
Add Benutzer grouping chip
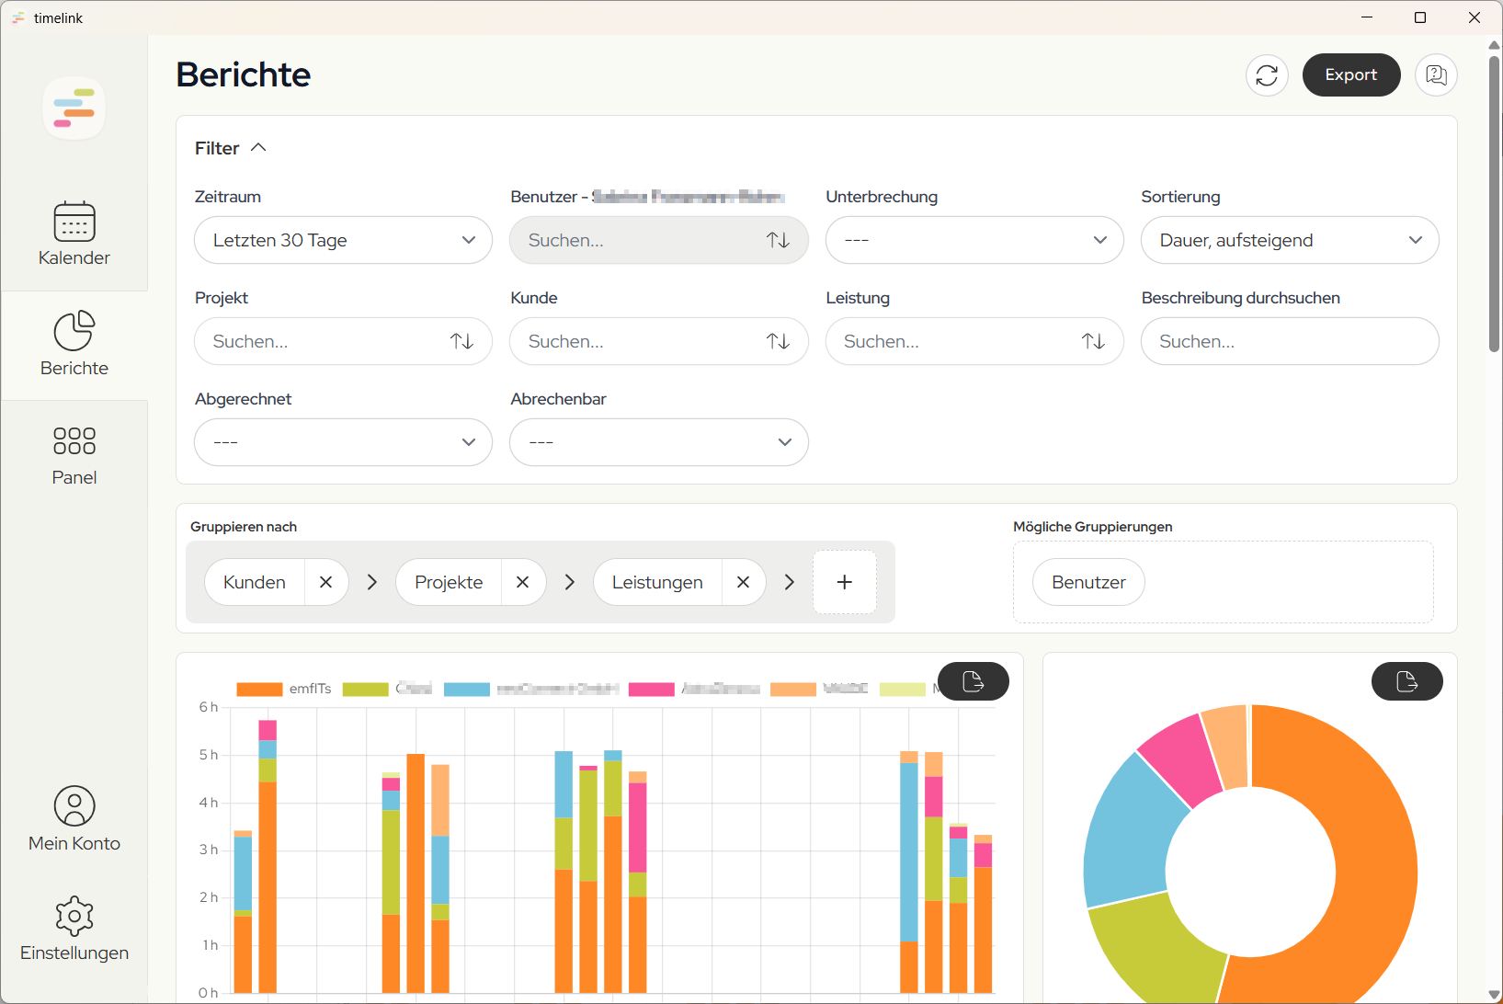tap(1088, 582)
